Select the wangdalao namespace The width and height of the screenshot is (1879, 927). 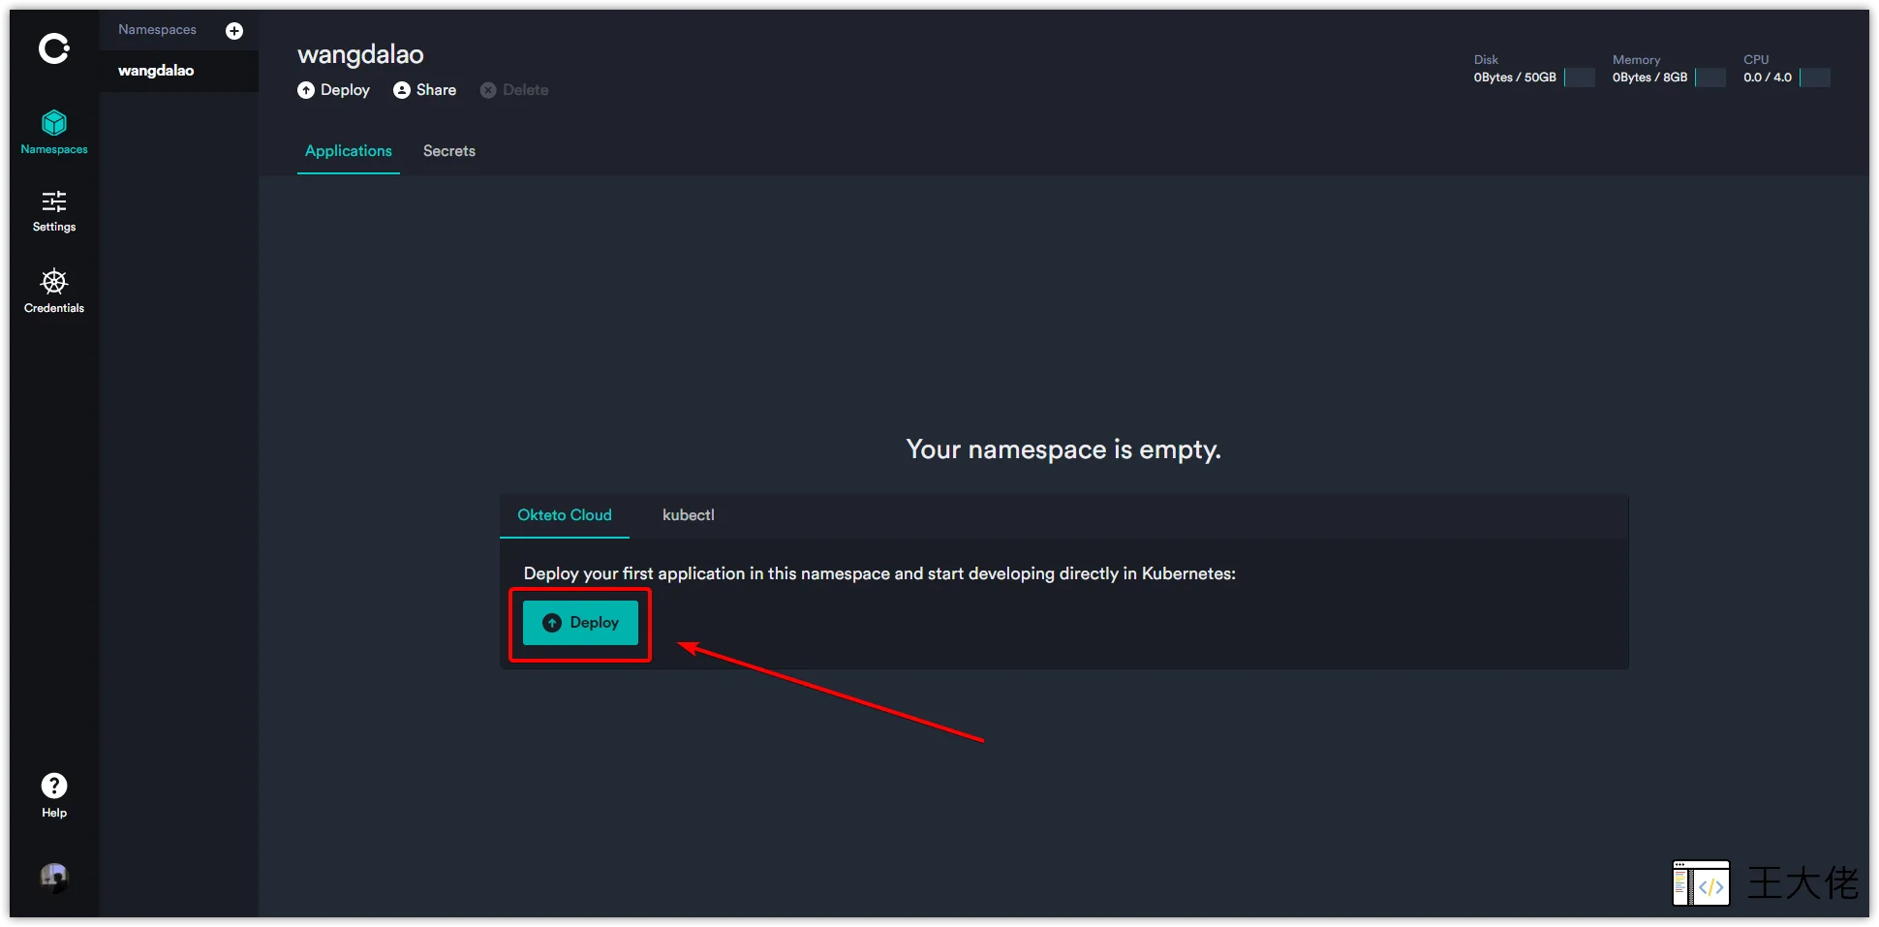click(178, 71)
